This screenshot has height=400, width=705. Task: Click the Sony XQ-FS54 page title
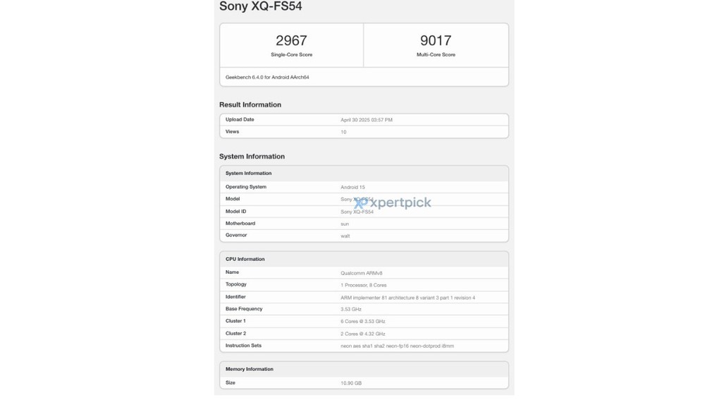260,6
